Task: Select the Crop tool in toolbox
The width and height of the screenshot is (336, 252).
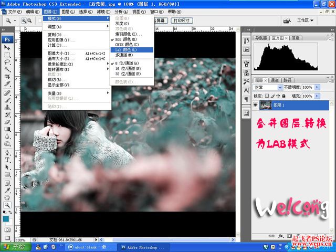Action: 7,76
